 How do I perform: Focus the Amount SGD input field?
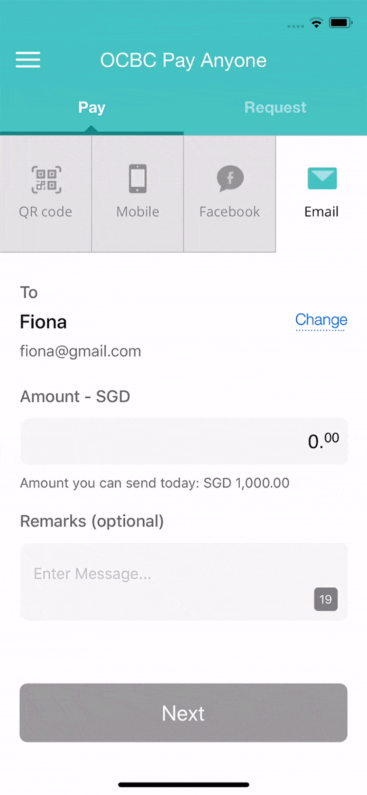pos(183,441)
